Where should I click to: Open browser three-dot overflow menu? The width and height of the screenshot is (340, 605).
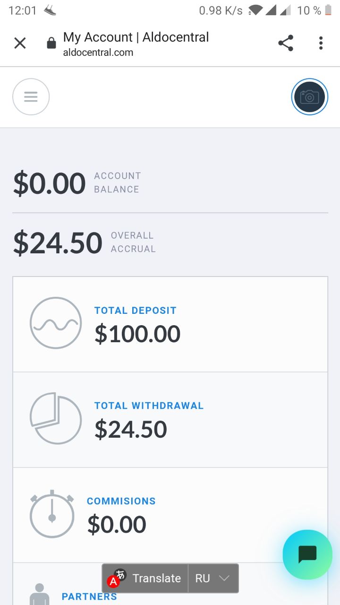point(321,43)
